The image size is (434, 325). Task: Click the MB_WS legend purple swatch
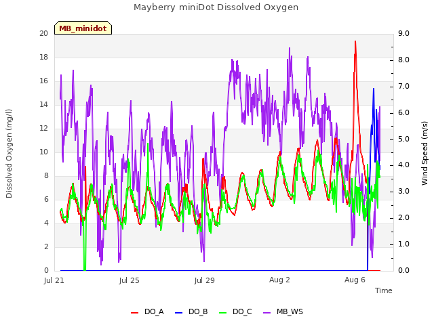267,313
